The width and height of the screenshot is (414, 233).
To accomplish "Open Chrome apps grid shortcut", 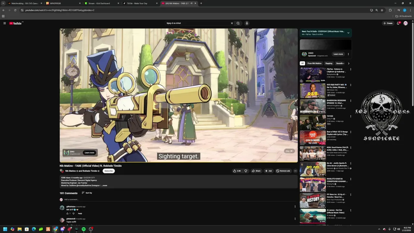I will coord(3,16).
